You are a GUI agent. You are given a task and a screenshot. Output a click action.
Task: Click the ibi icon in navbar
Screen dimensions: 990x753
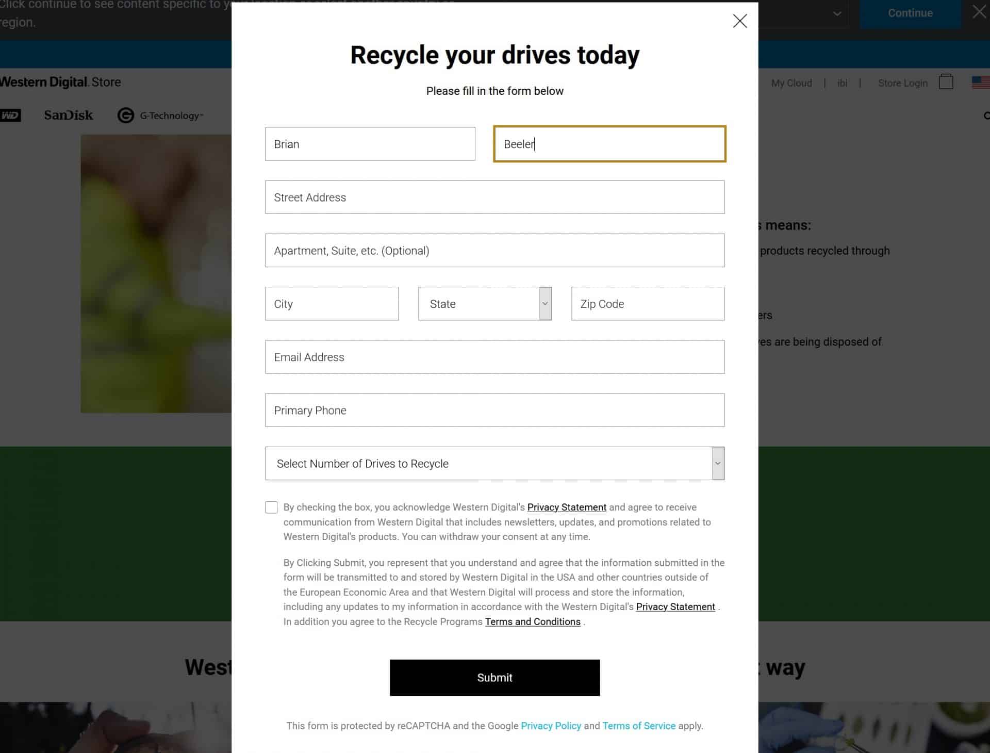(842, 82)
